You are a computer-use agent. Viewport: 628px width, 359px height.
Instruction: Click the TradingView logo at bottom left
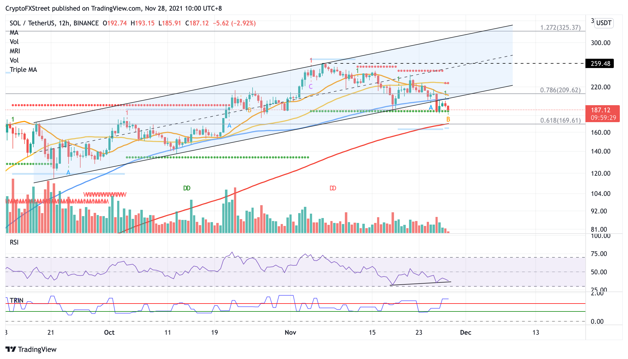31,349
